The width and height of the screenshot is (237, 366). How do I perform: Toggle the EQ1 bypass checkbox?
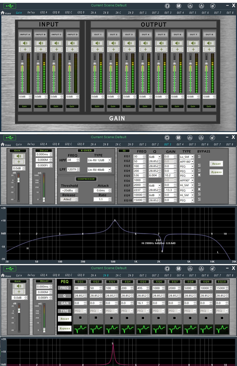pyautogui.click(x=199, y=156)
